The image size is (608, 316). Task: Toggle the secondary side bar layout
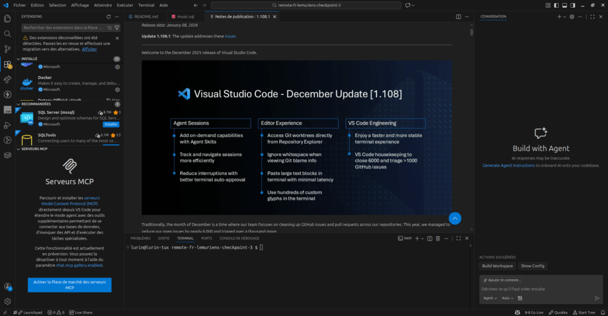coord(573,5)
